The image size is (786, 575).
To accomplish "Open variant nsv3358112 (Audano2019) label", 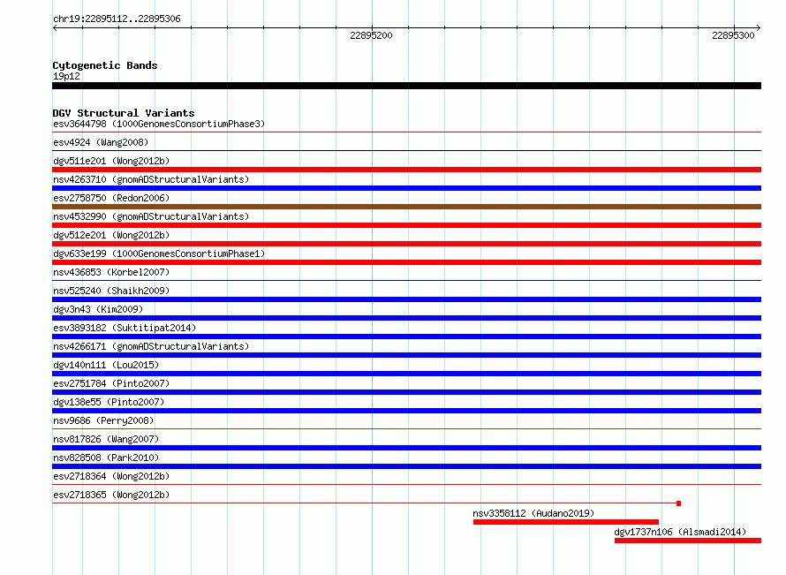I will point(533,513).
